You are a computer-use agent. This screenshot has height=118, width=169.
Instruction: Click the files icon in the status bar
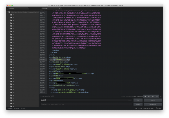click(x=157, y=108)
